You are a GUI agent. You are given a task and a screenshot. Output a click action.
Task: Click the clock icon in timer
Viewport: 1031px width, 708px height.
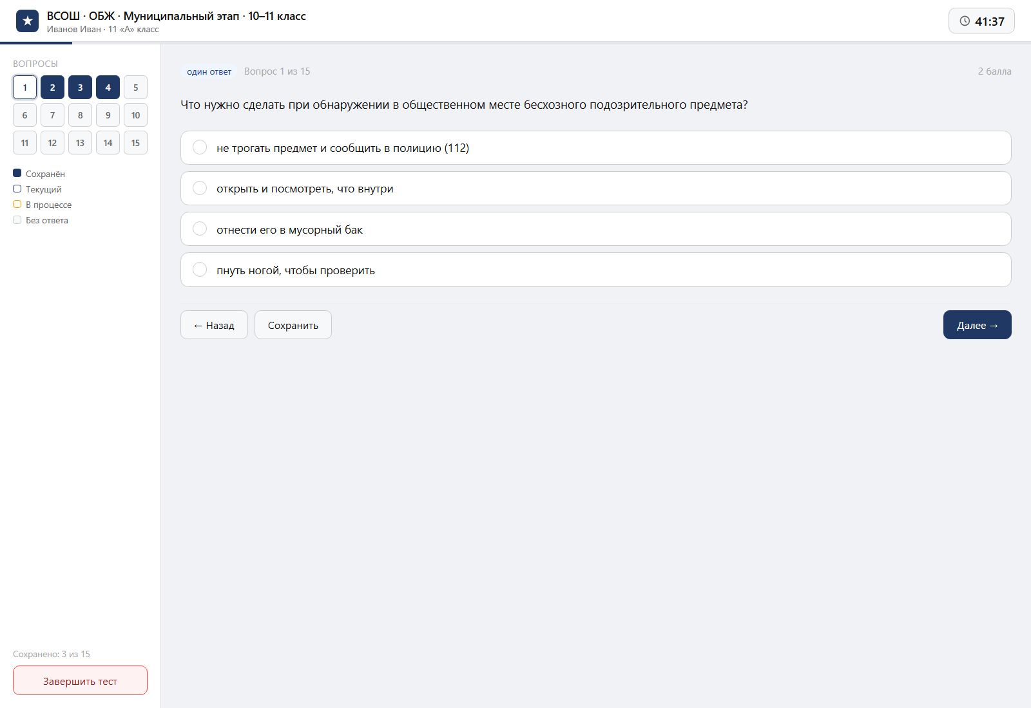coord(965,21)
